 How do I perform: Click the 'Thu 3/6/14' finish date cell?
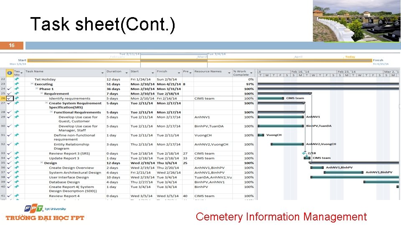[x=167, y=163]
